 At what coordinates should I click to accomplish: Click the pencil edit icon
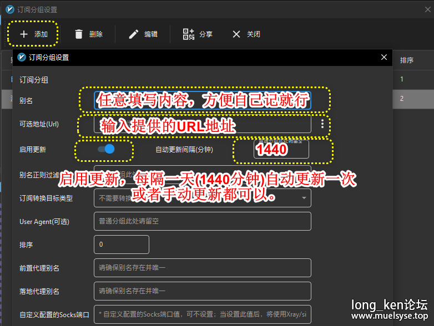coord(133,34)
